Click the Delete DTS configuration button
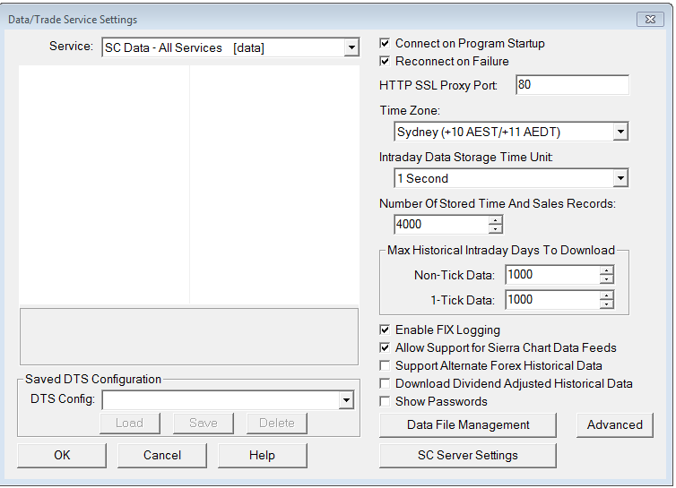676x488 pixels. 277,423
